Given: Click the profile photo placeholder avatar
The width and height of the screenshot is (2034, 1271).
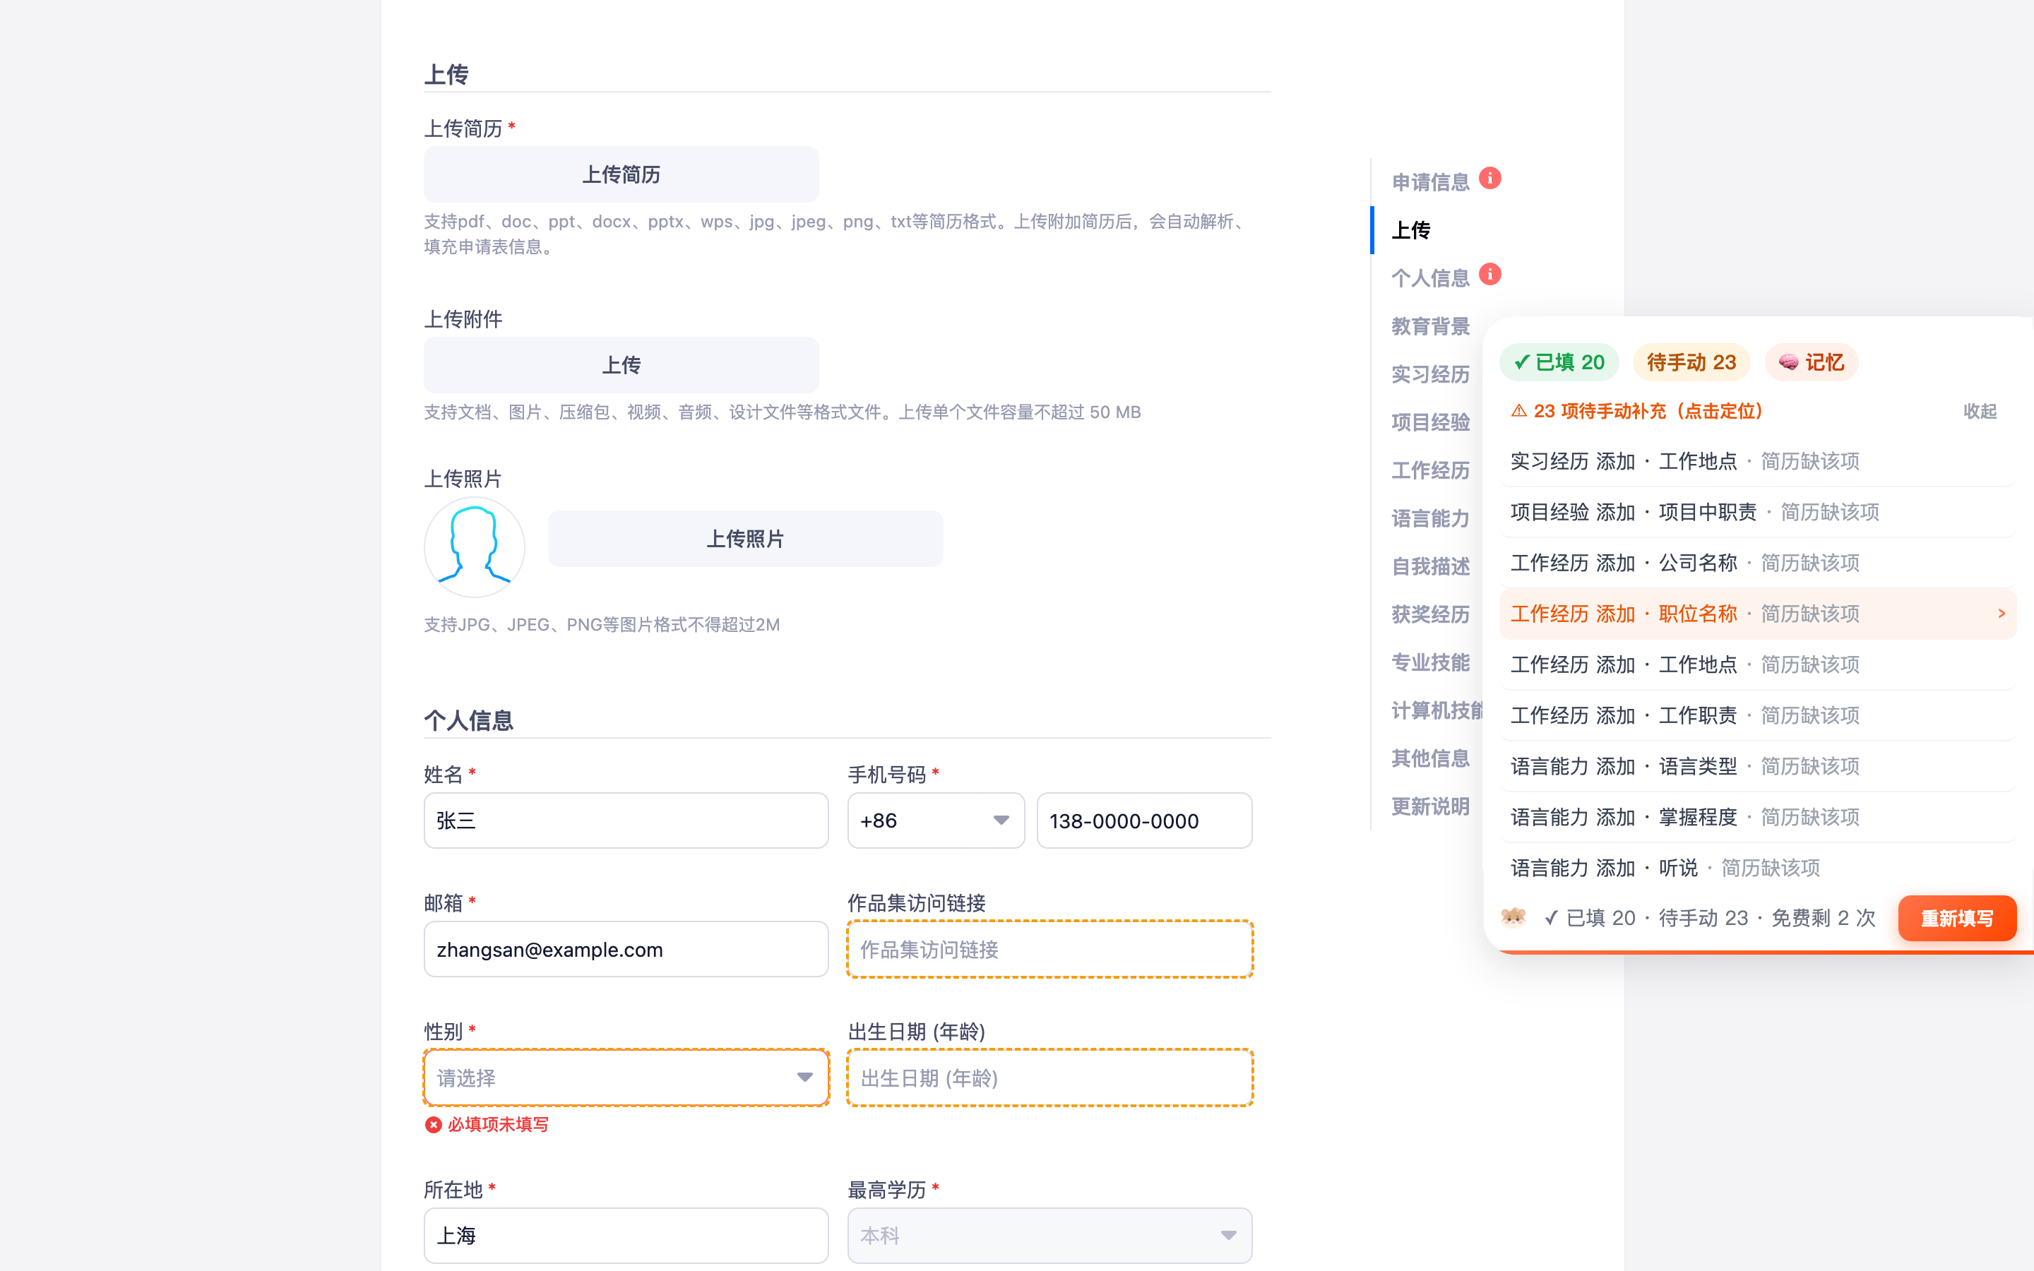Looking at the screenshot, I should (x=474, y=547).
